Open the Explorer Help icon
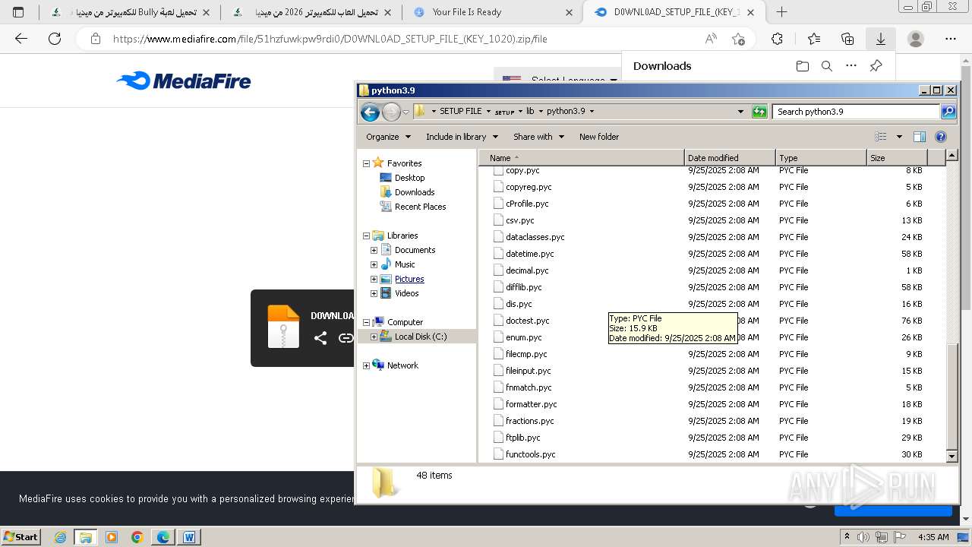 point(941,137)
